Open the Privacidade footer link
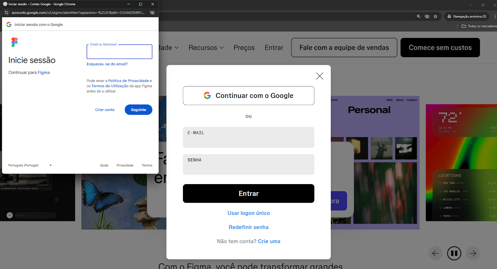Viewport: 497px width, 269px height. coord(125,165)
